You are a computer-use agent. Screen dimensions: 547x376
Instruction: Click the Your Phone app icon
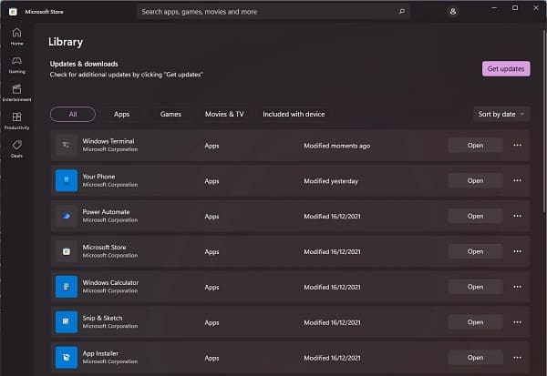click(67, 180)
